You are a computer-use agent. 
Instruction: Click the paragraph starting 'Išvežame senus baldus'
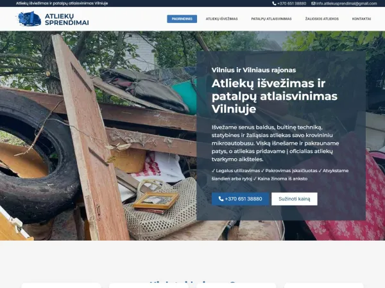(x=275, y=143)
